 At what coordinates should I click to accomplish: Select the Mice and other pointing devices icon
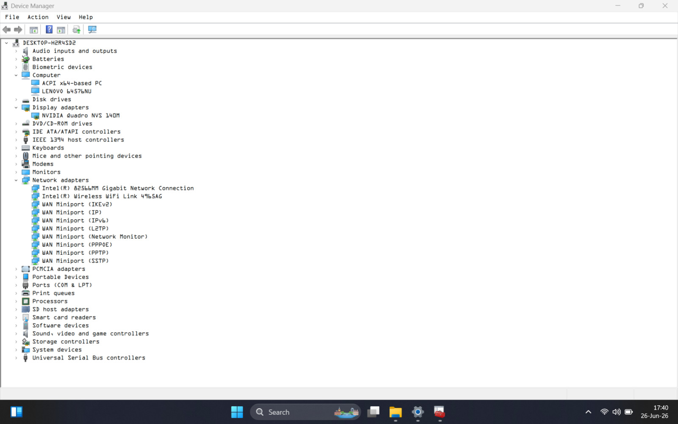[25, 156]
